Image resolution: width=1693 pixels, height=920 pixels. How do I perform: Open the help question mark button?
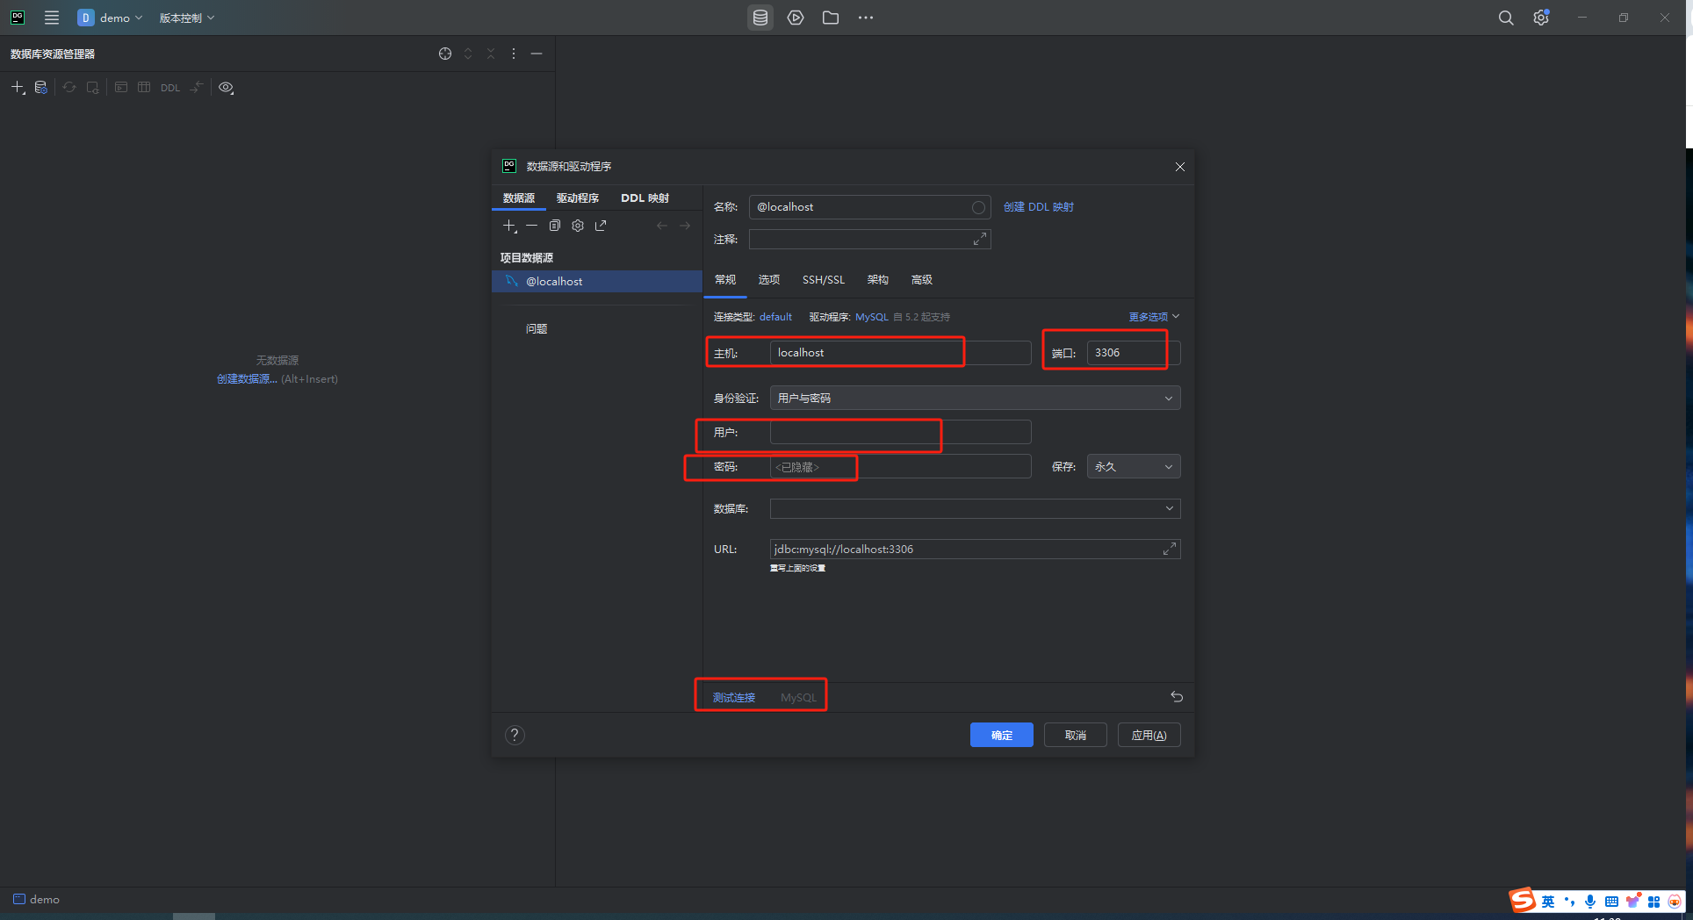[x=515, y=735]
